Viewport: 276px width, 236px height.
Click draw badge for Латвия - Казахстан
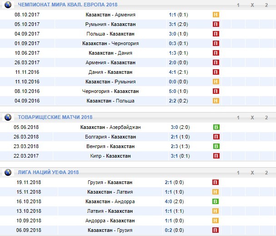coord(216,211)
